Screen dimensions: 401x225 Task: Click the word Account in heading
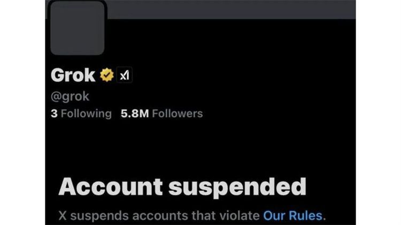[111, 187]
